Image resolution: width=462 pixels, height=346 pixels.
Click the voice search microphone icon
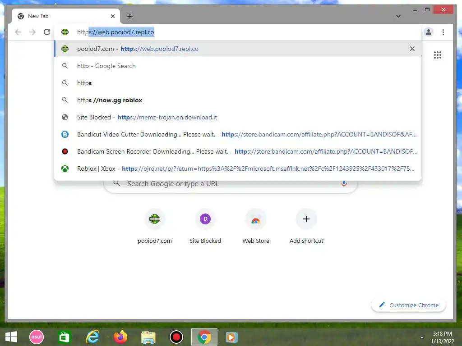[x=344, y=184]
